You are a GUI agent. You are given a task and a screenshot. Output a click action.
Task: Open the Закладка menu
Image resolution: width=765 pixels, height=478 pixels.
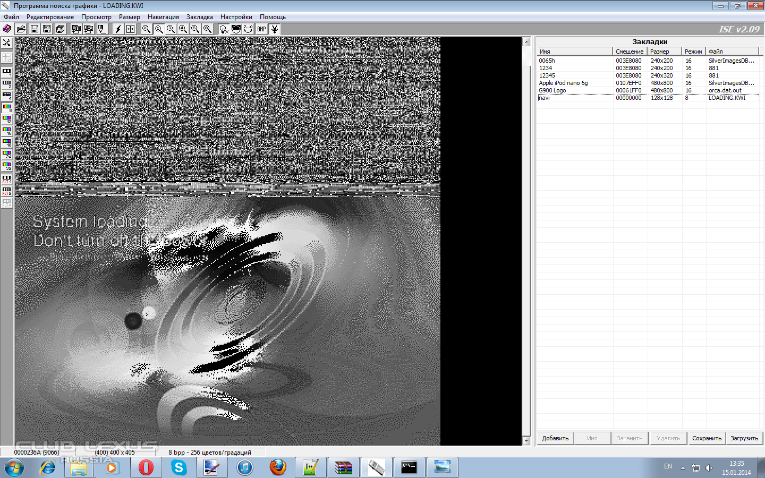point(200,17)
